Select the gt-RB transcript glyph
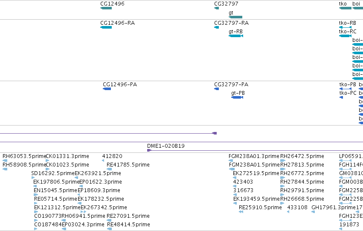The height and width of the screenshot is (231, 363). (236, 36)
